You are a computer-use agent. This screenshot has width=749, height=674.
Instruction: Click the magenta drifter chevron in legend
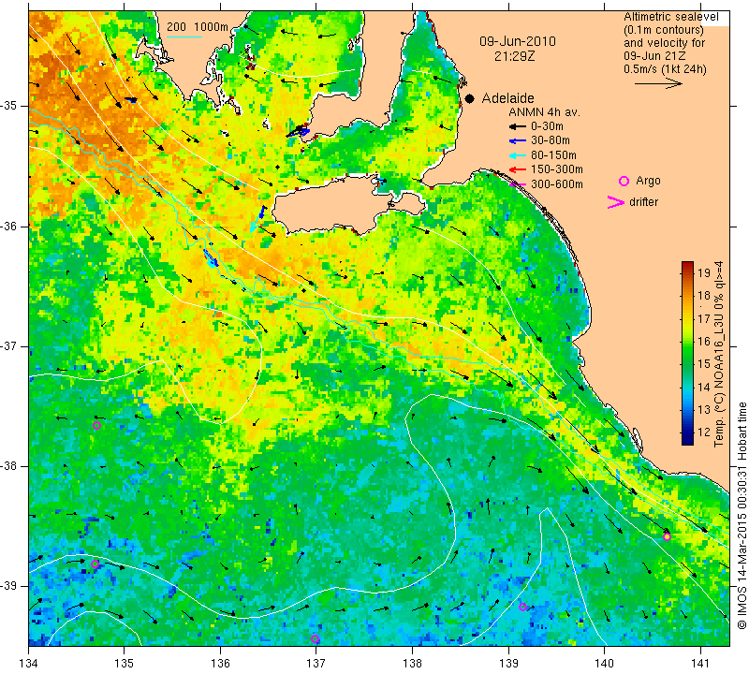point(615,202)
